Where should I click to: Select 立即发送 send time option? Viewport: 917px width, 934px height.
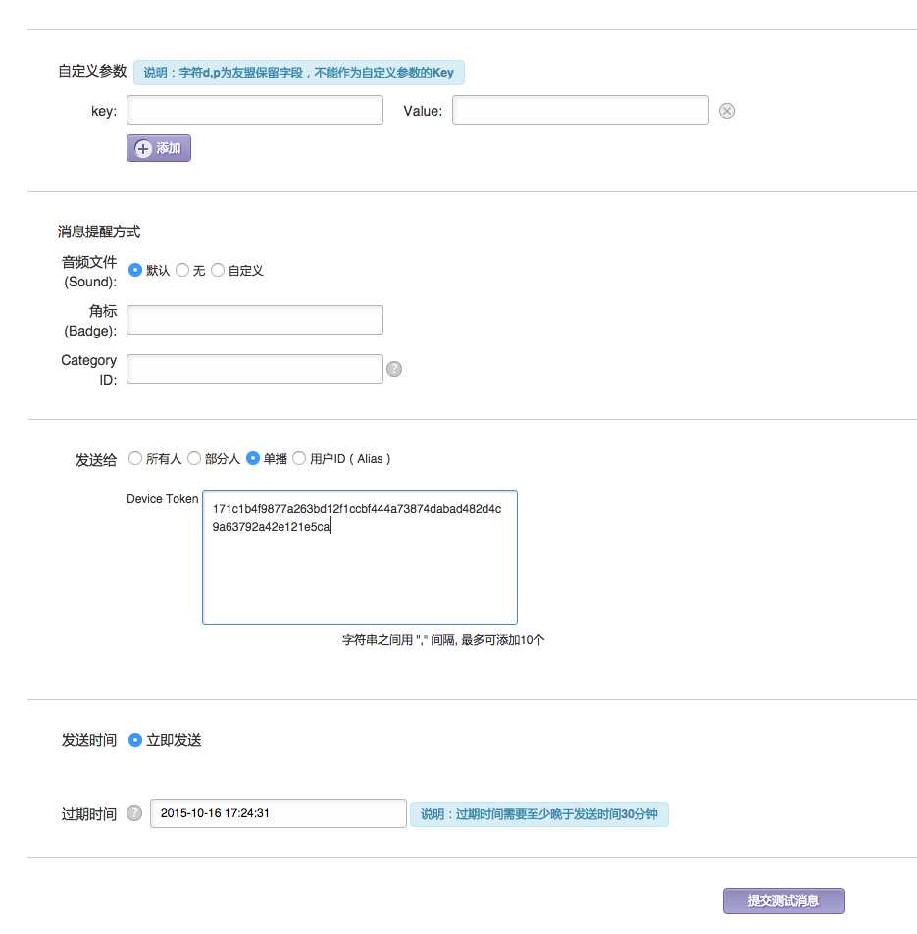tap(135, 740)
